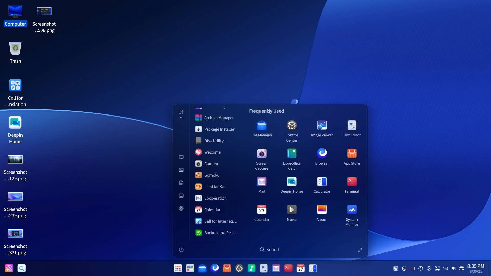Viewport: 491px width, 276px height.
Task: Select Archive Manager in app list
Action: pyautogui.click(x=217, y=118)
